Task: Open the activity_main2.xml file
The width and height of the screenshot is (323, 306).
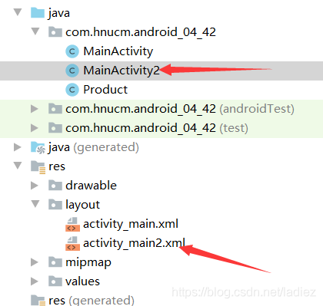Action: pyautogui.click(x=134, y=243)
